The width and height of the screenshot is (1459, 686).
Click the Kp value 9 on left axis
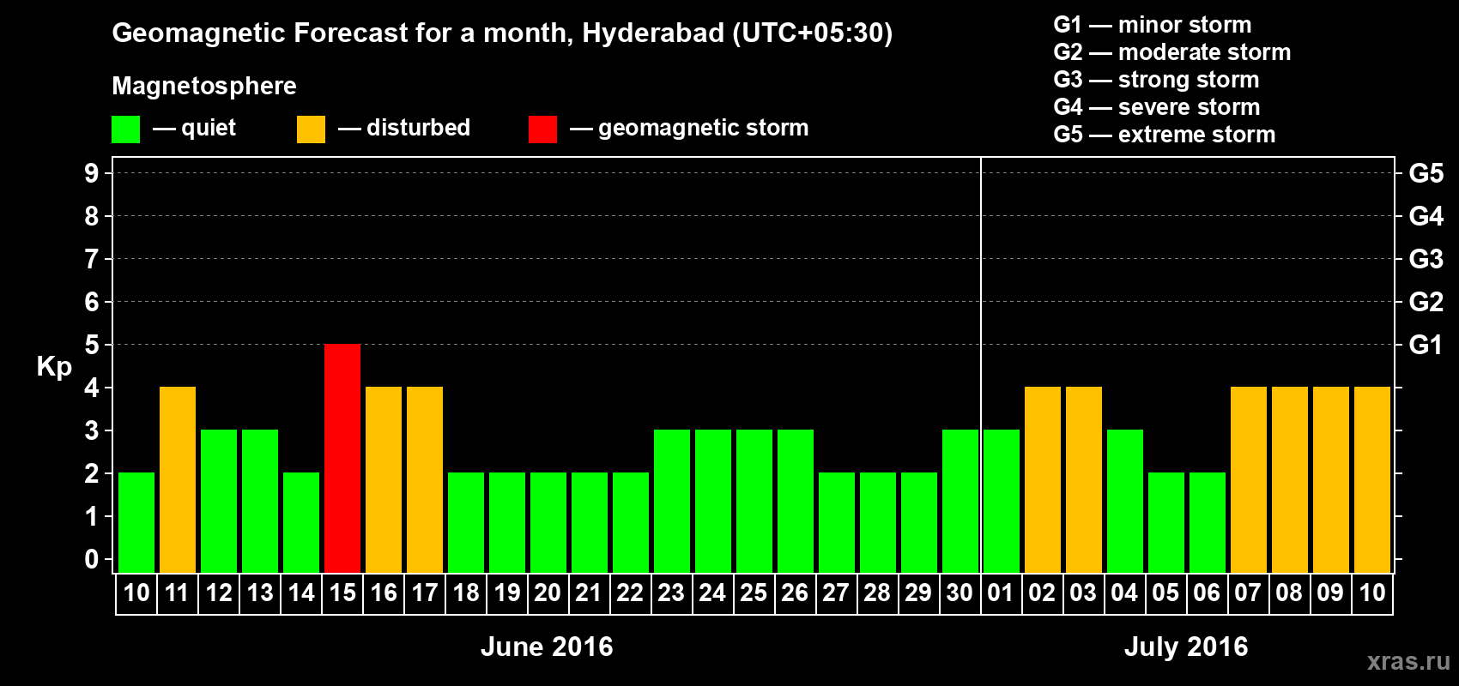point(91,173)
